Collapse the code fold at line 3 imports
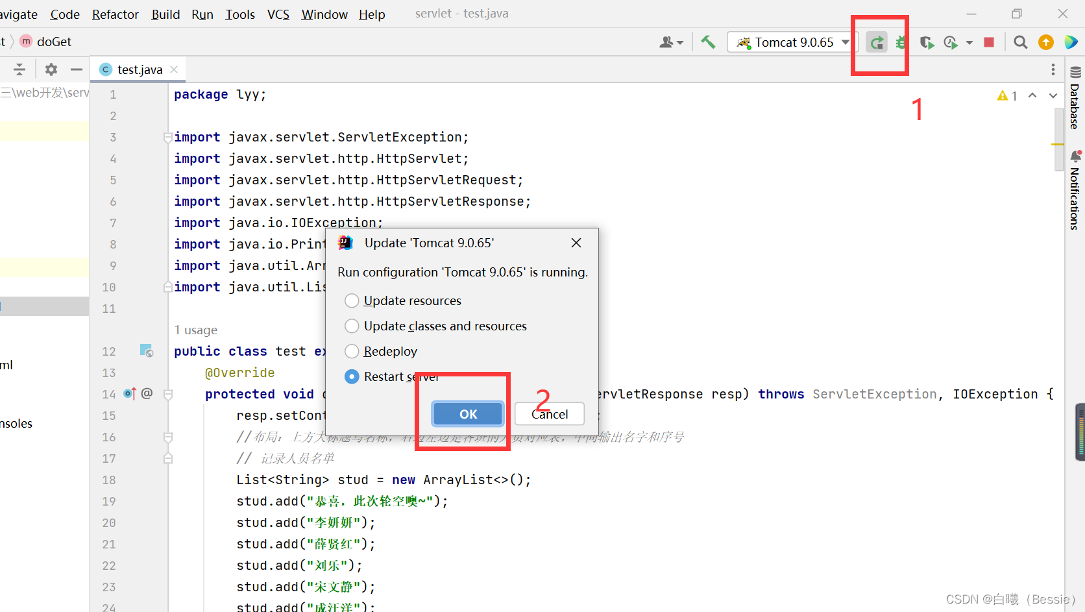 click(x=167, y=137)
